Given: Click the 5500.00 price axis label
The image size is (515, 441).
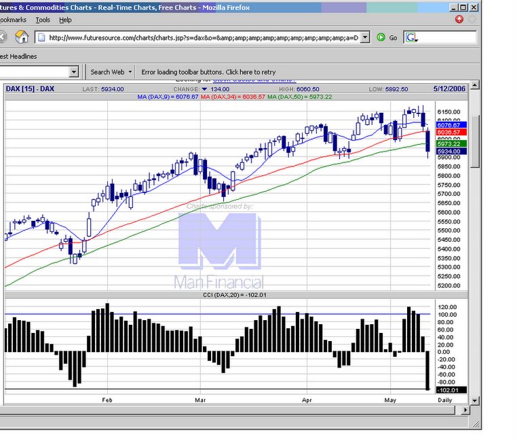Looking at the screenshot, I should click(449, 230).
